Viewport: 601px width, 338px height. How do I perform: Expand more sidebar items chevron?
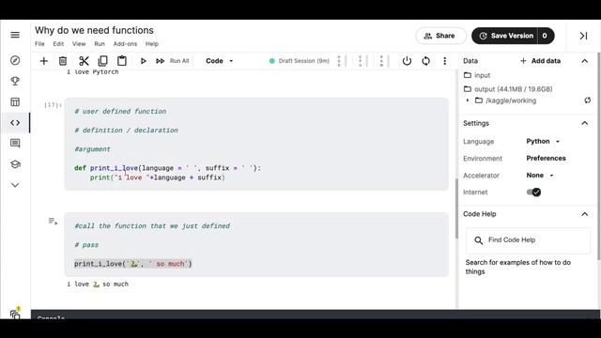pos(15,185)
